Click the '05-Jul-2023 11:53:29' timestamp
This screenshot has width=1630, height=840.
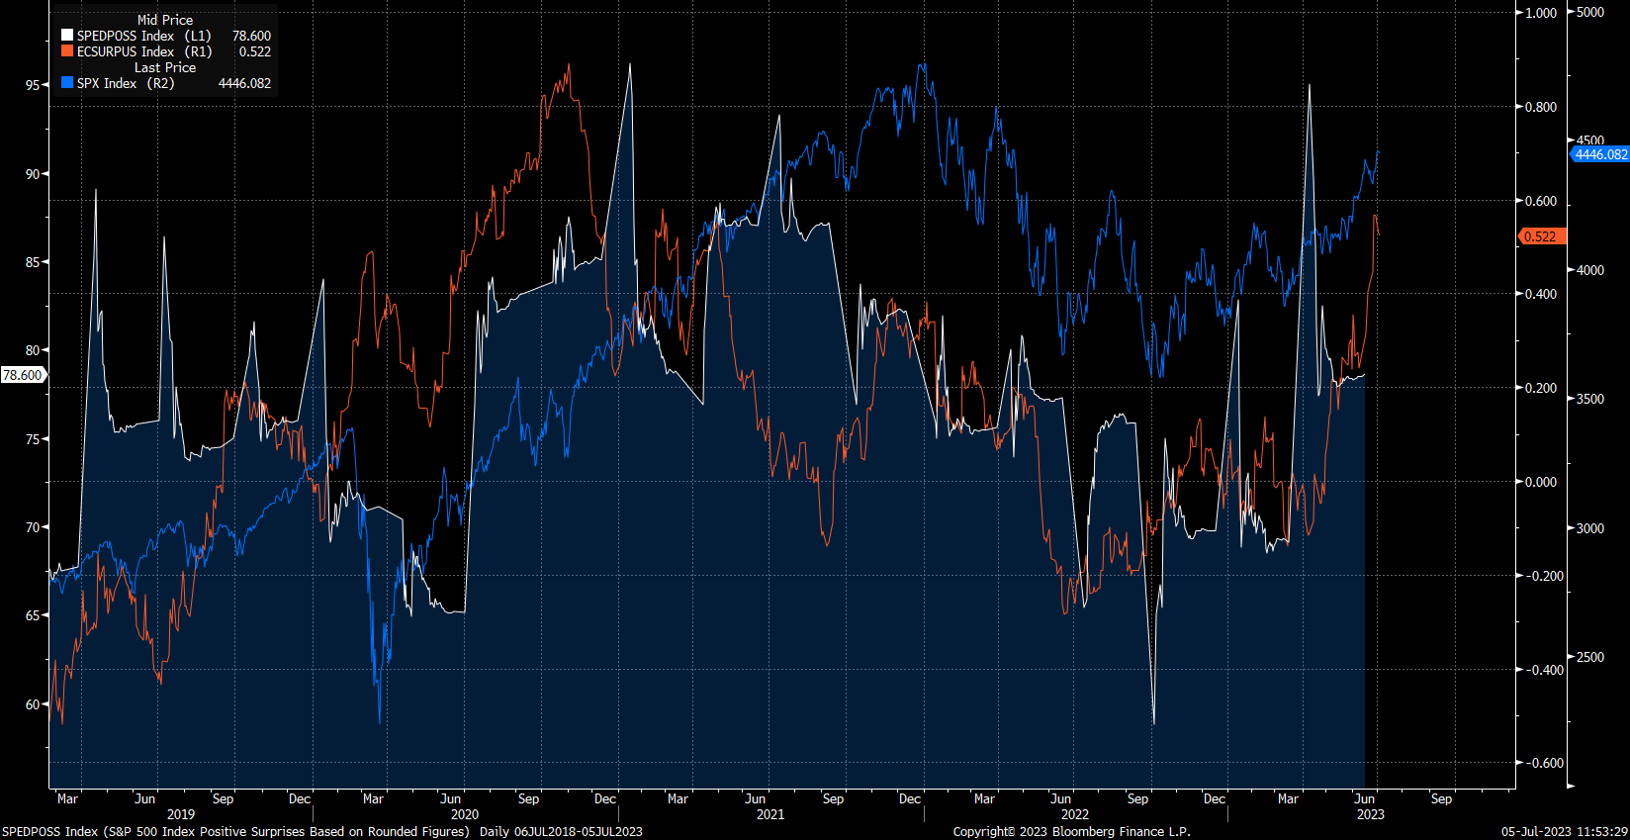pos(1565,831)
